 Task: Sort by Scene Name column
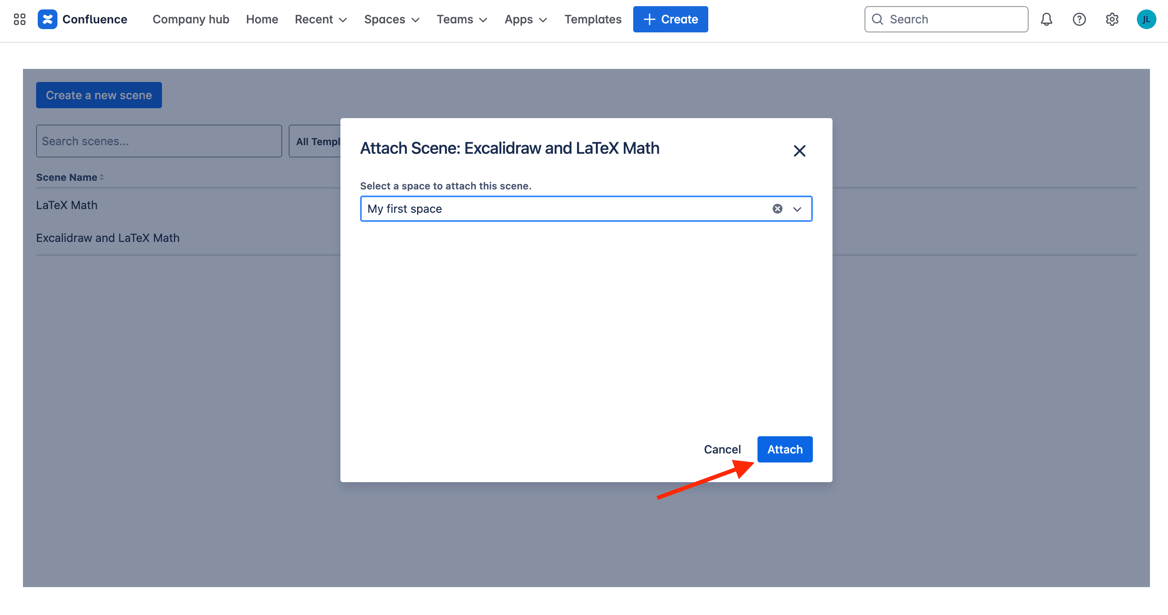70,177
